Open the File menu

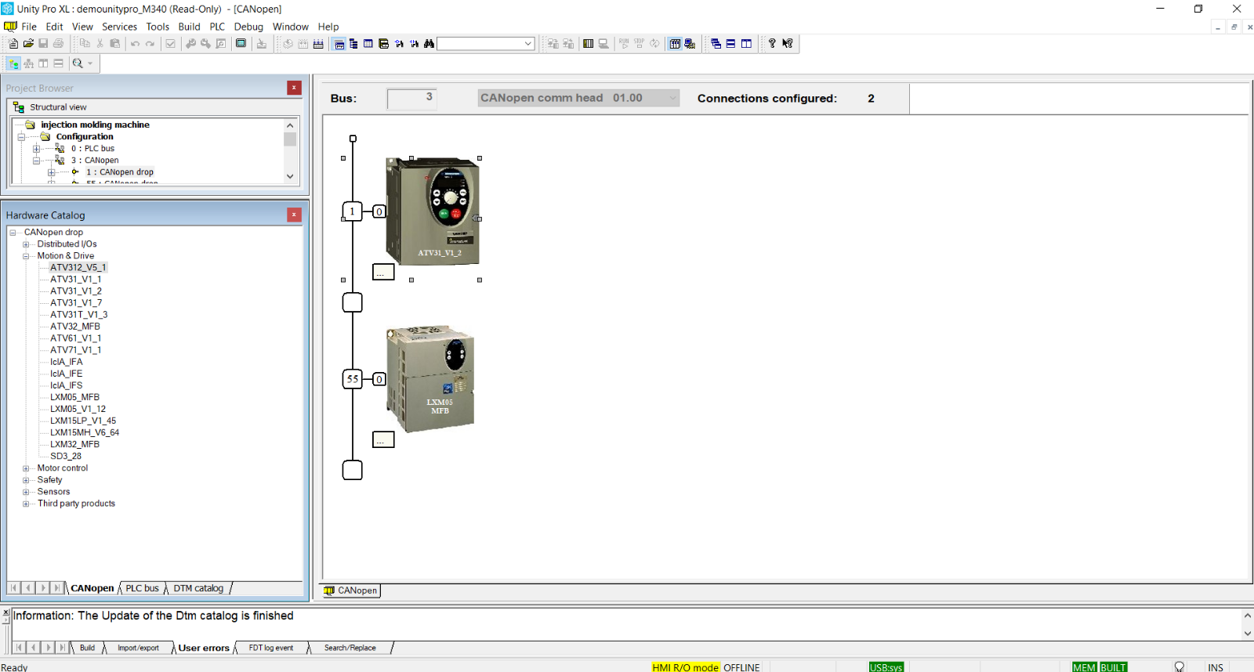(x=29, y=27)
